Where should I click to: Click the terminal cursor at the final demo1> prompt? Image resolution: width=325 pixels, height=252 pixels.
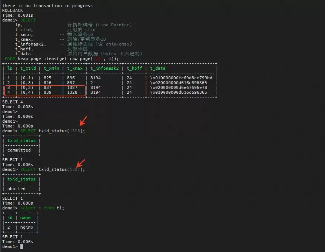click(21, 246)
